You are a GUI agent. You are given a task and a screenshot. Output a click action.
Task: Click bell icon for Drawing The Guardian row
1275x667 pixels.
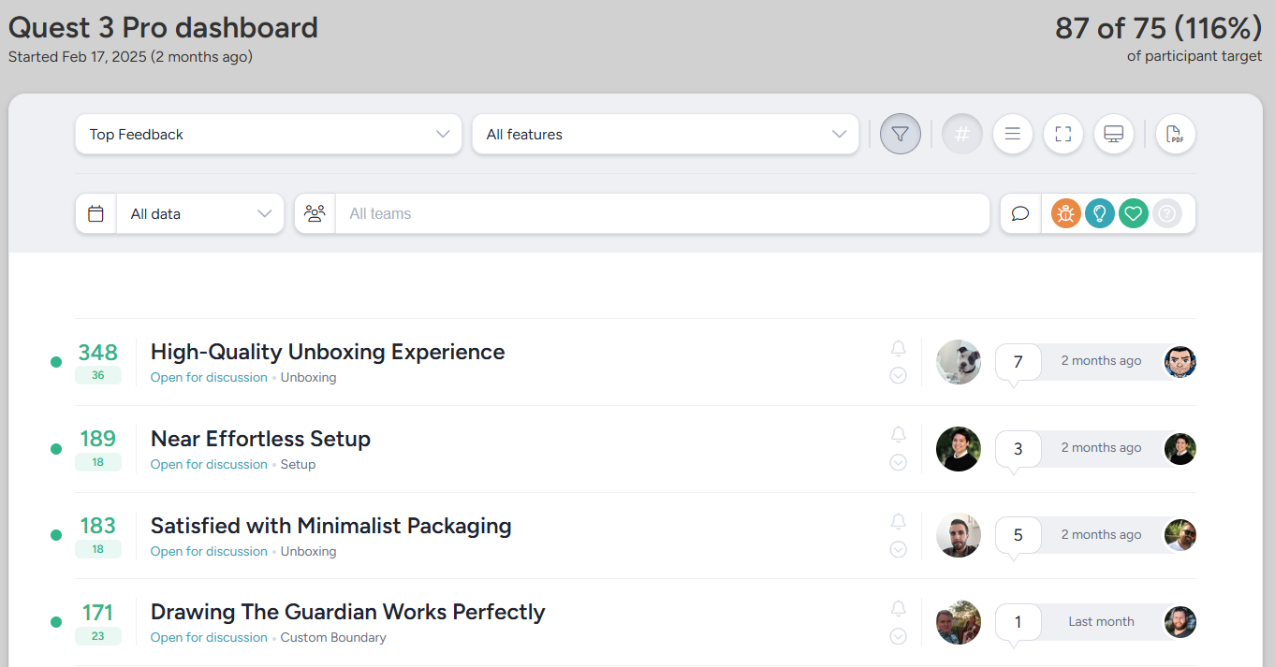click(x=898, y=609)
